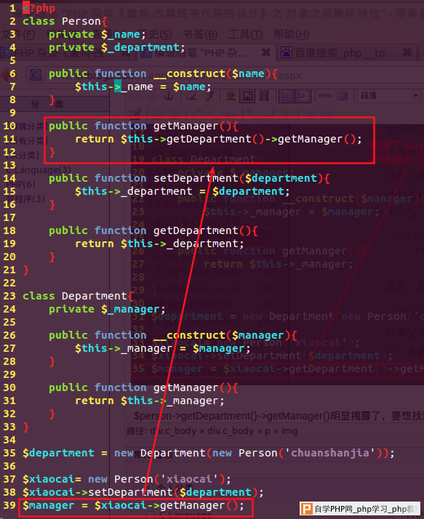The height and width of the screenshot is (519, 424).
Task: Click the dropdown arrow beside 段落
Action: (415, 96)
